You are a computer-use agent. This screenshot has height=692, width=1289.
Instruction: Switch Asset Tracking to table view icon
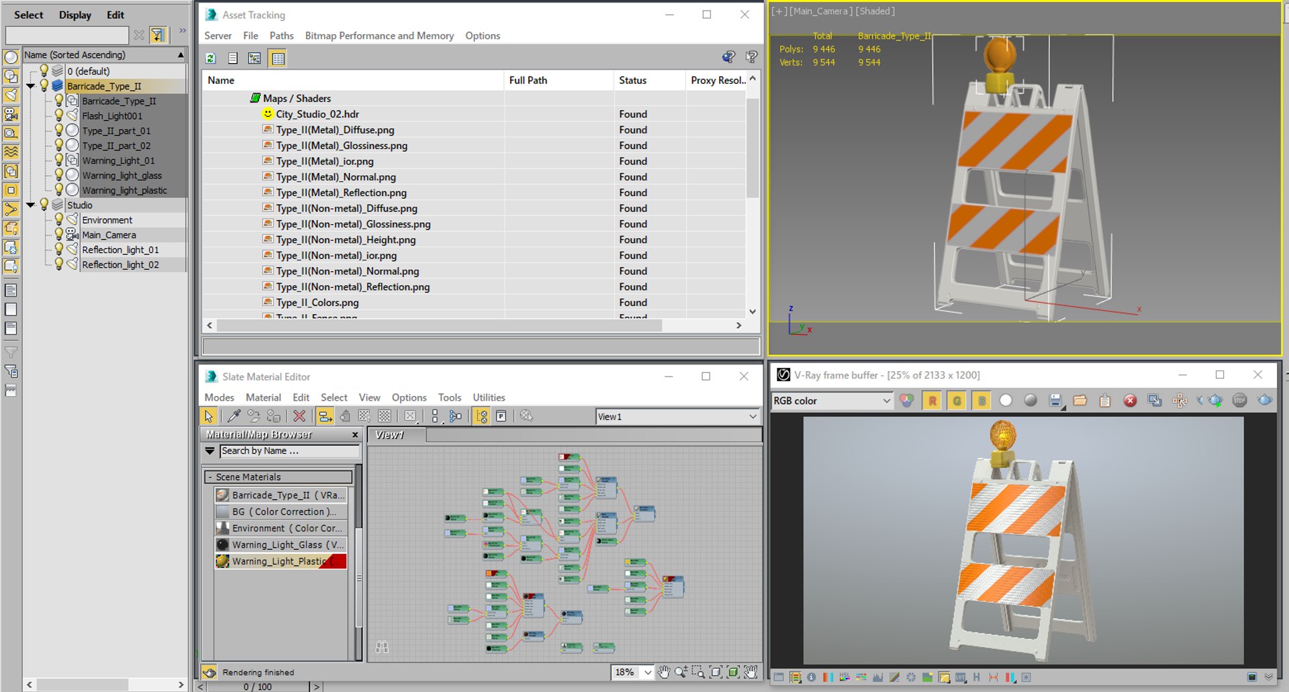(x=277, y=58)
